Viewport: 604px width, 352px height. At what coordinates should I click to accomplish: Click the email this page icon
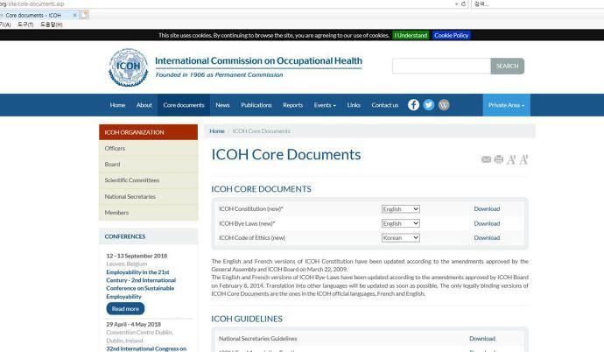[486, 159]
